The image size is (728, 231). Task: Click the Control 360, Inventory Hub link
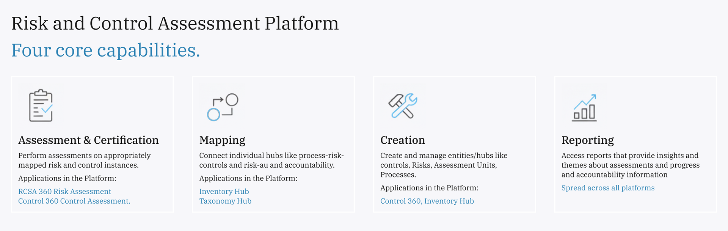pos(427,201)
